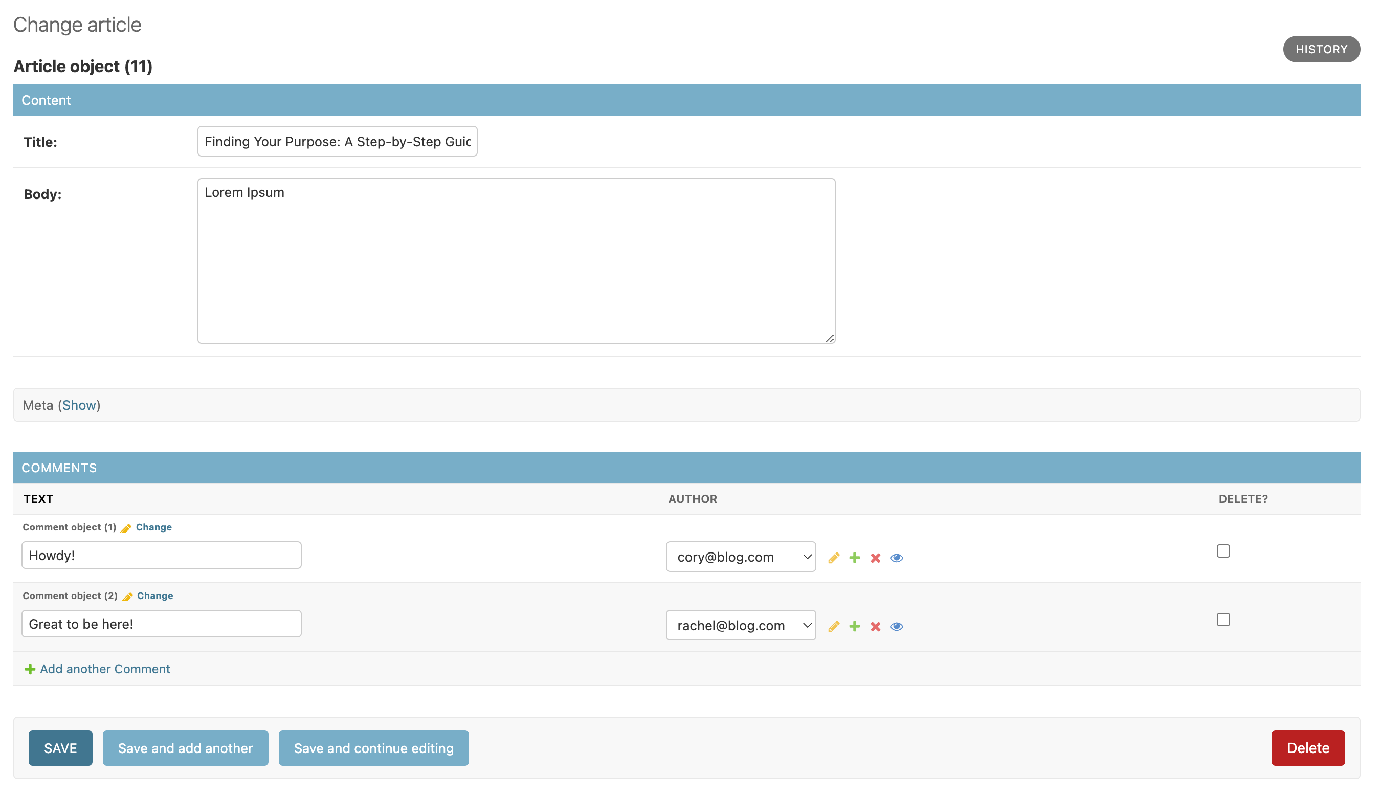Click the SAVE button
This screenshot has width=1380, height=796.
coord(61,748)
